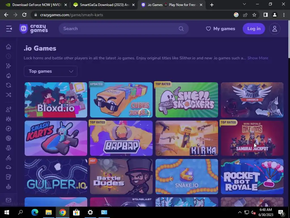Open Adventure compass sidebar icon
This screenshot has height=218, width=290.
(x=8, y=129)
